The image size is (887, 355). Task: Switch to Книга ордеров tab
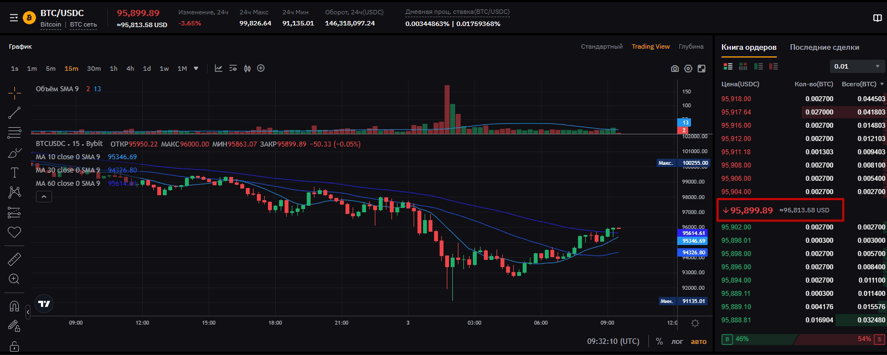pyautogui.click(x=749, y=48)
